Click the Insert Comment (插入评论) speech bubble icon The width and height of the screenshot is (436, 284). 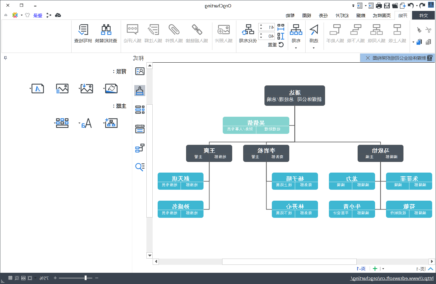133,30
